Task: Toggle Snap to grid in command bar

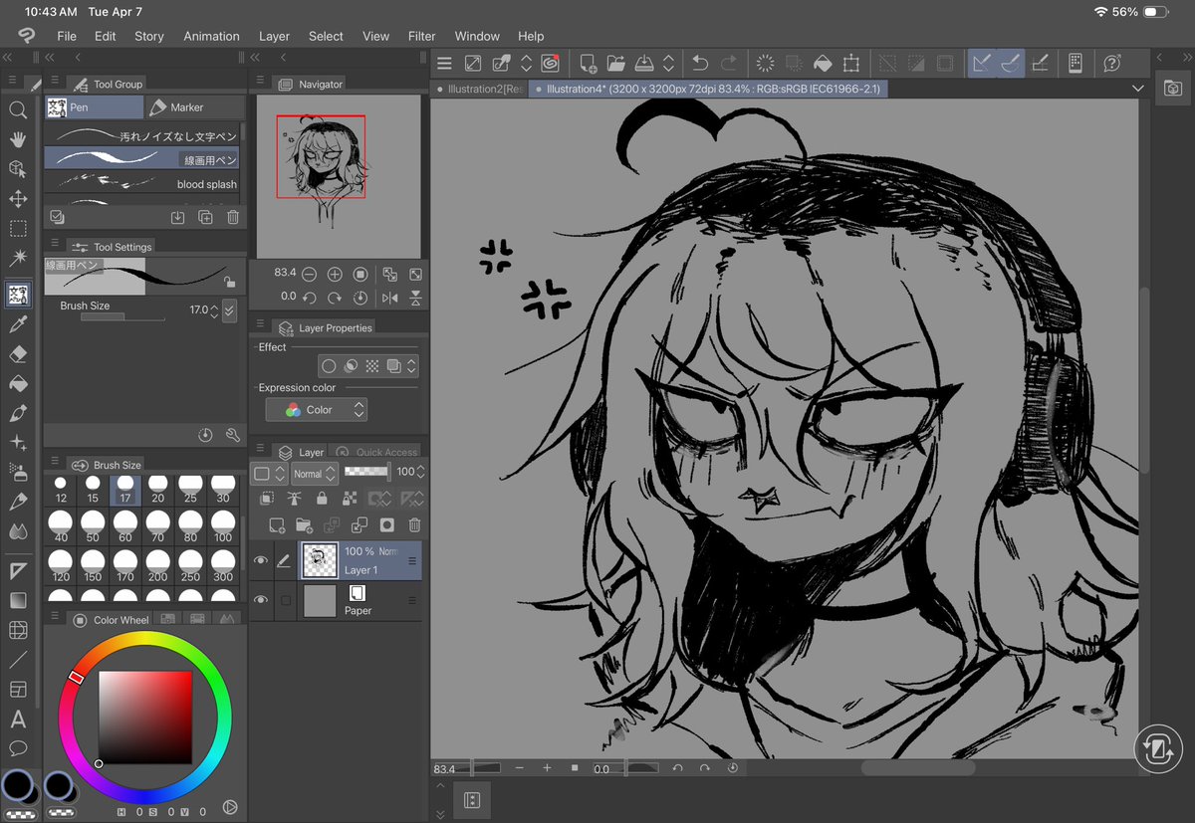Action: point(1040,63)
